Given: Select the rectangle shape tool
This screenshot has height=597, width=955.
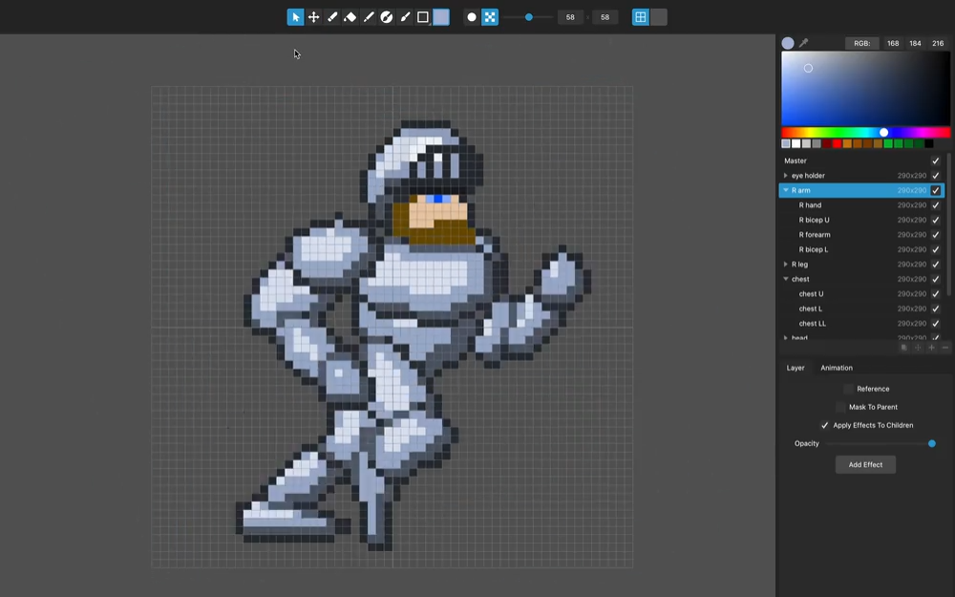Looking at the screenshot, I should pyautogui.click(x=423, y=17).
